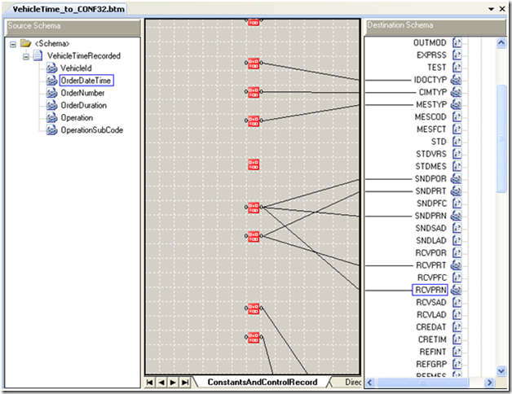
Task: Click the VehicleTimeRecorded record icon
Action: click(x=38, y=56)
